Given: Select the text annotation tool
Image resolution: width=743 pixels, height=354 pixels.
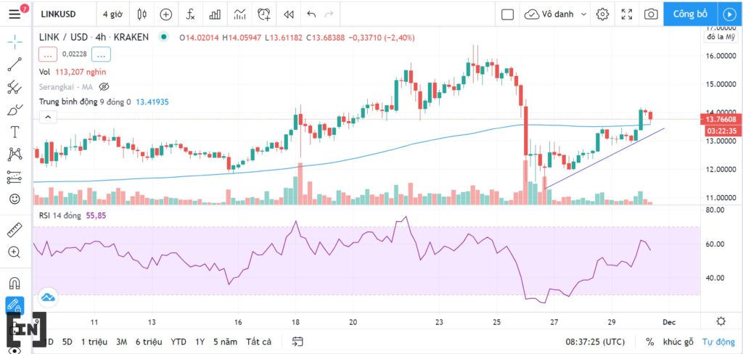Looking at the screenshot, I should [x=15, y=132].
